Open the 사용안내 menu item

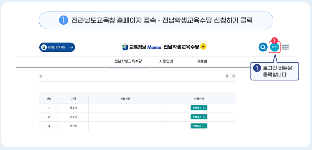tap(166, 61)
